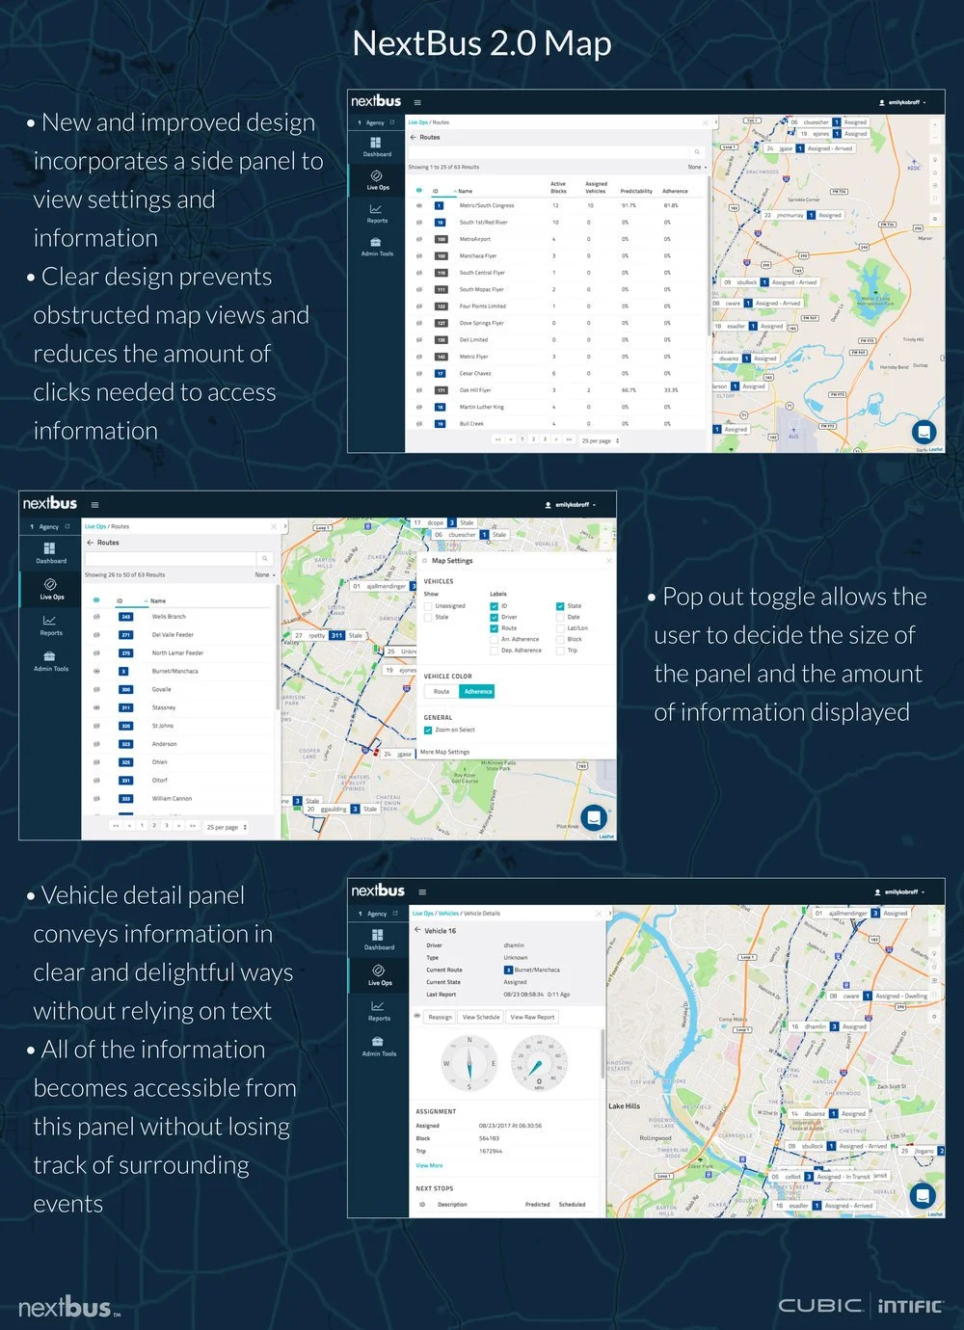The height and width of the screenshot is (1330, 964).
Task: Sort by Predictability column header in top screenshot
Action: tap(636, 191)
